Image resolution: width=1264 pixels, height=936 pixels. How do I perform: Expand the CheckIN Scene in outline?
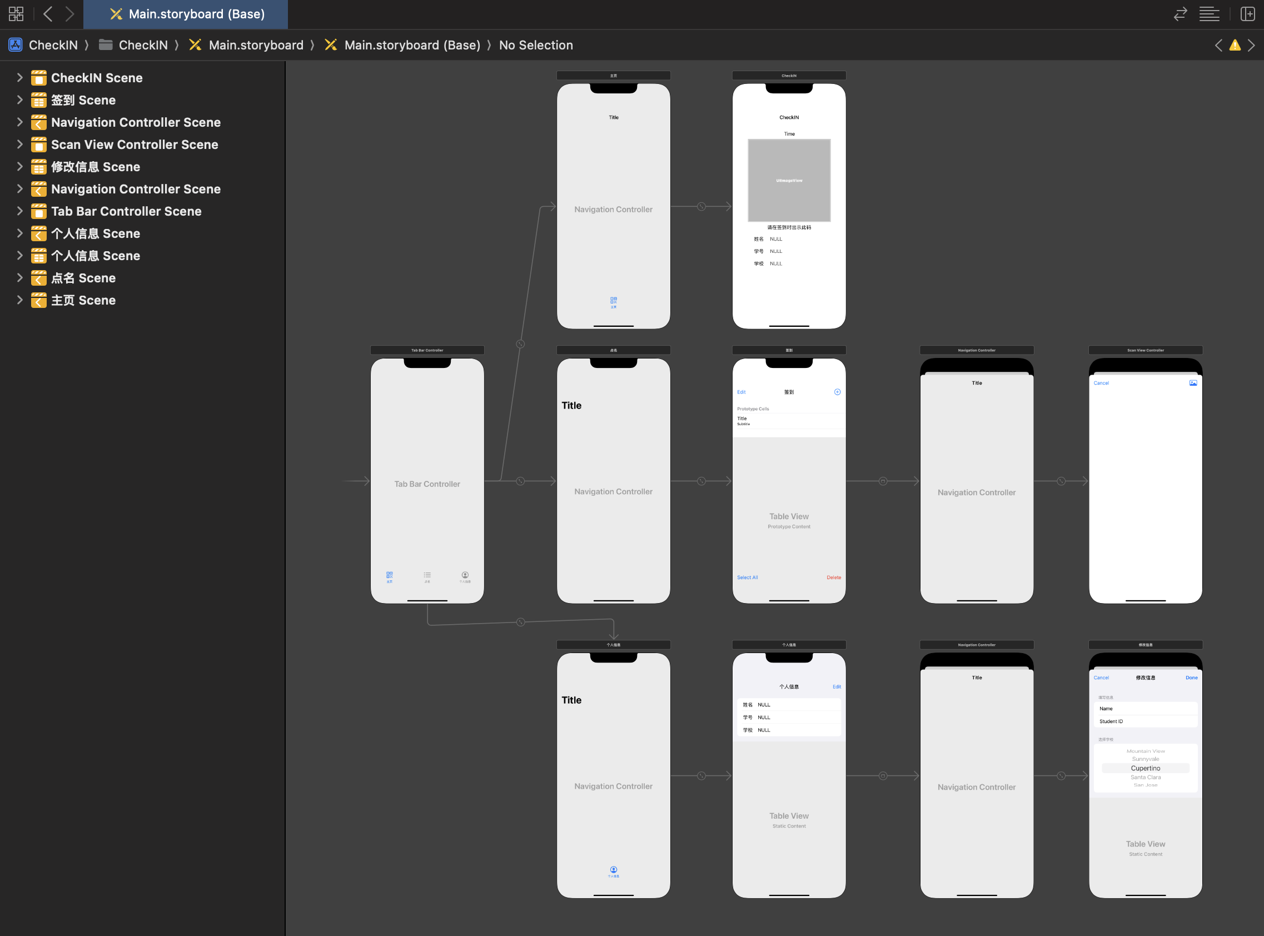tap(20, 78)
